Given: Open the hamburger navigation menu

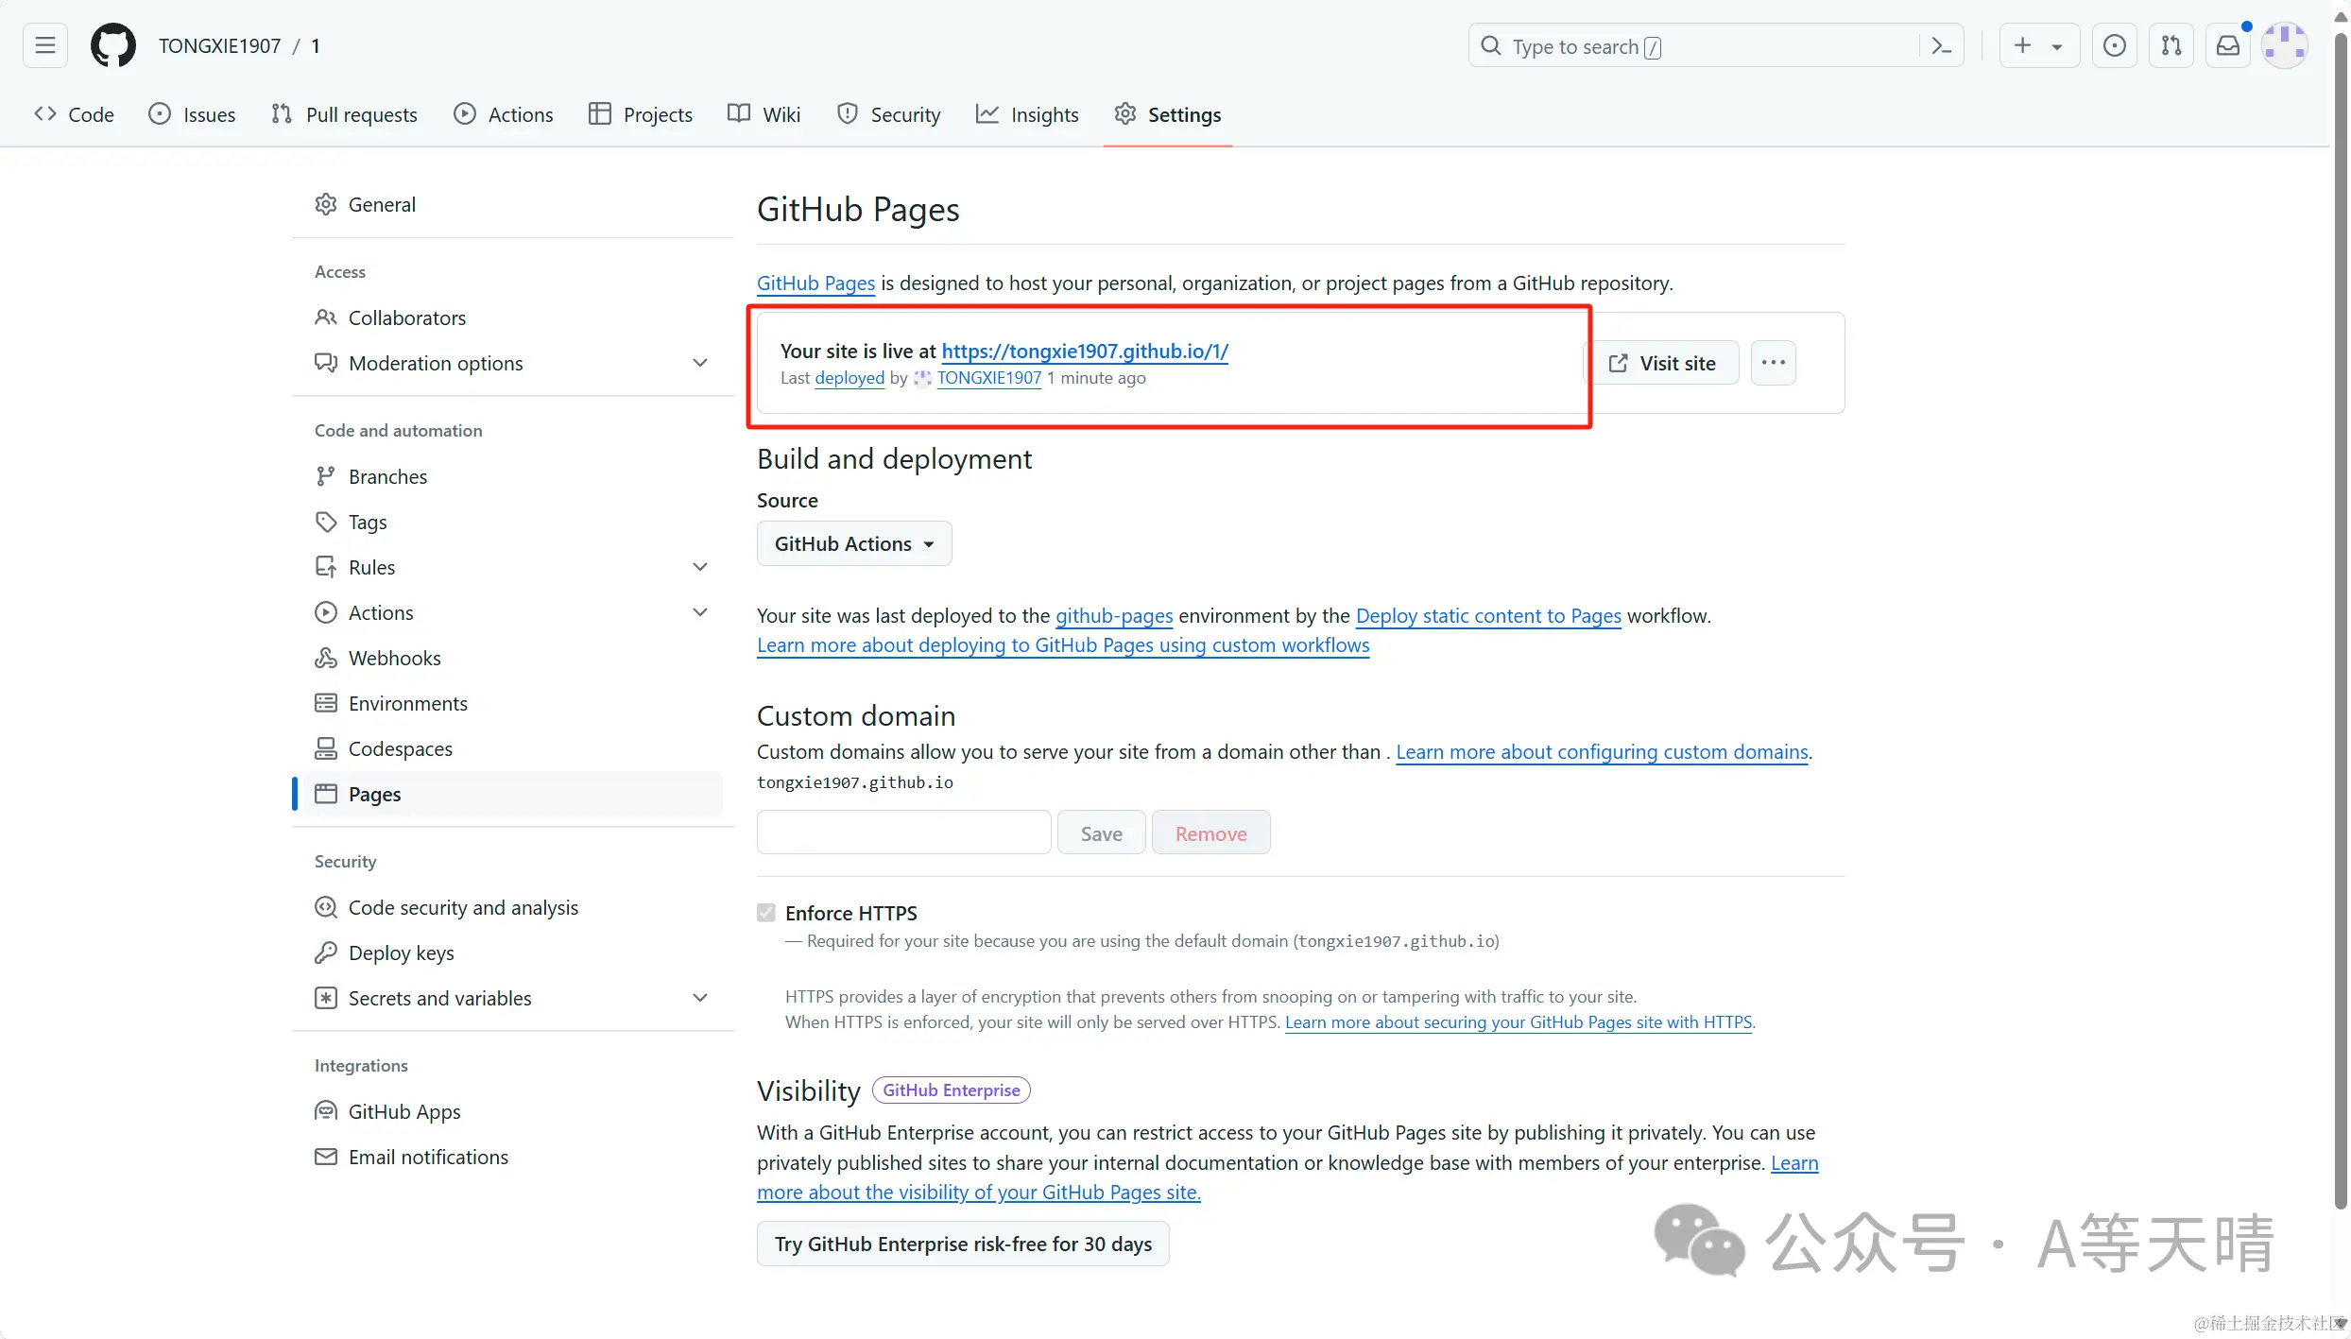Looking at the screenshot, I should pos(44,45).
